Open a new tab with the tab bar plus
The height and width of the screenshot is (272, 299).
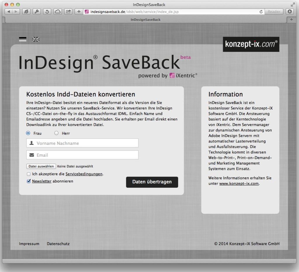pyautogui.click(x=291, y=20)
